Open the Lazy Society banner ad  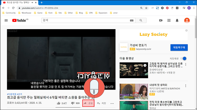[x=153, y=35]
